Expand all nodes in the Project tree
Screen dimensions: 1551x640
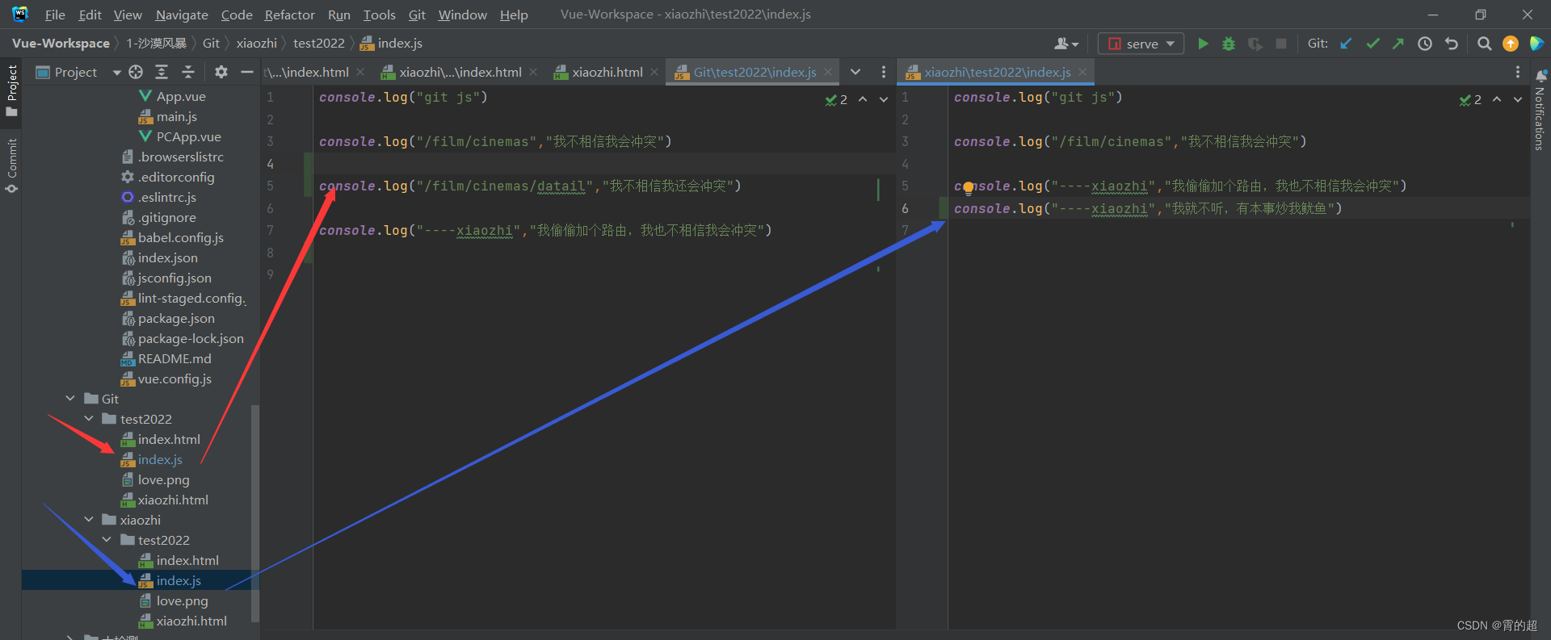point(162,72)
